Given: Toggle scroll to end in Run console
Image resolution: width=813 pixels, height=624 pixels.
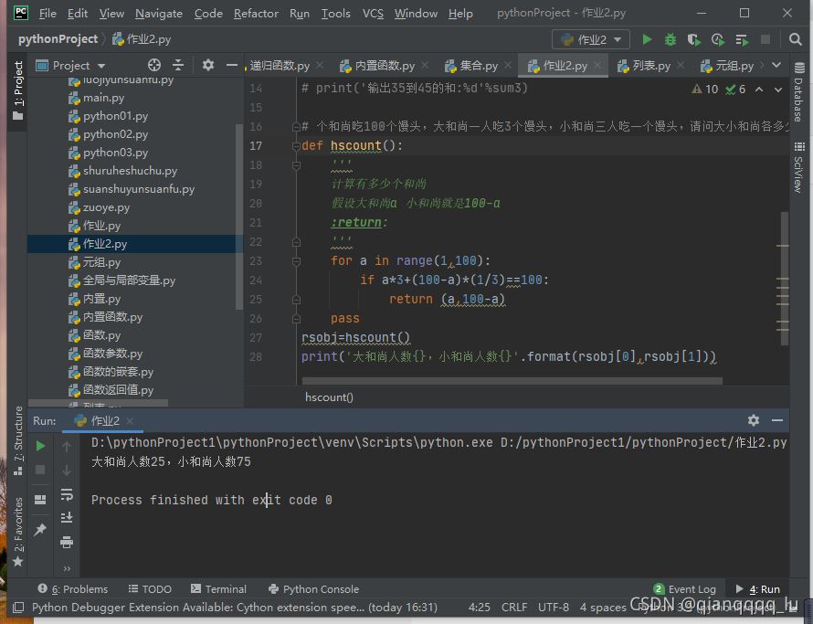Looking at the screenshot, I should coord(67,518).
